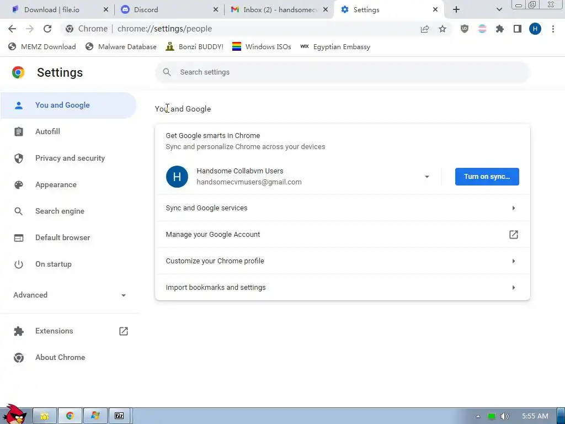Open Import bookmarks and settings
The height and width of the screenshot is (424, 565).
coord(342,287)
